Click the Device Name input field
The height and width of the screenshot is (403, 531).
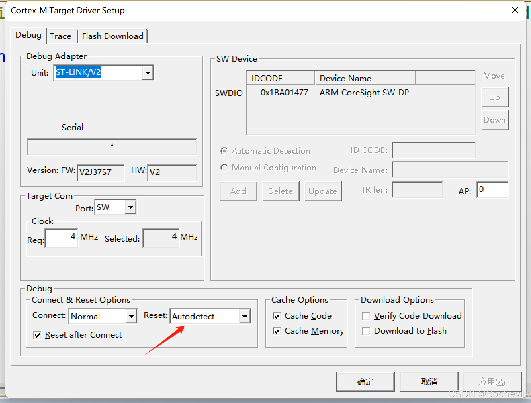tap(450, 170)
